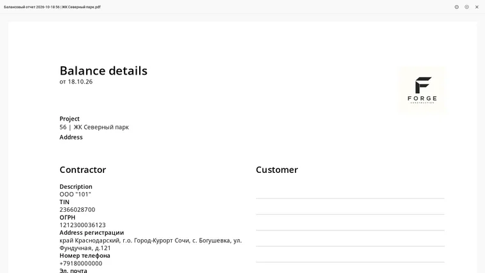Click the zoom-out circle icon in the header
The height and width of the screenshot is (273, 485).
point(456,7)
